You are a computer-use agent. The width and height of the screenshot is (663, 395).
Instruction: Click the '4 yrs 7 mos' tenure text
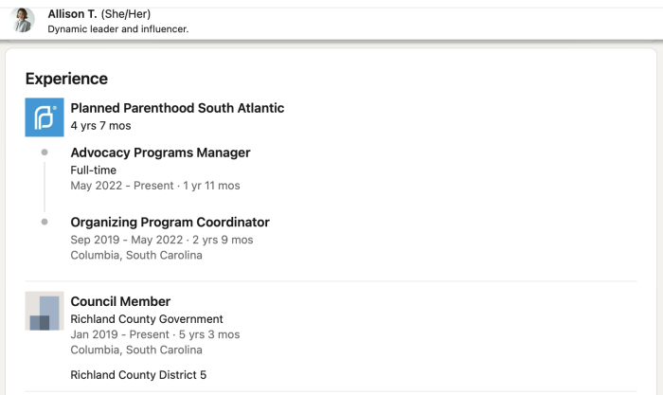(x=100, y=126)
